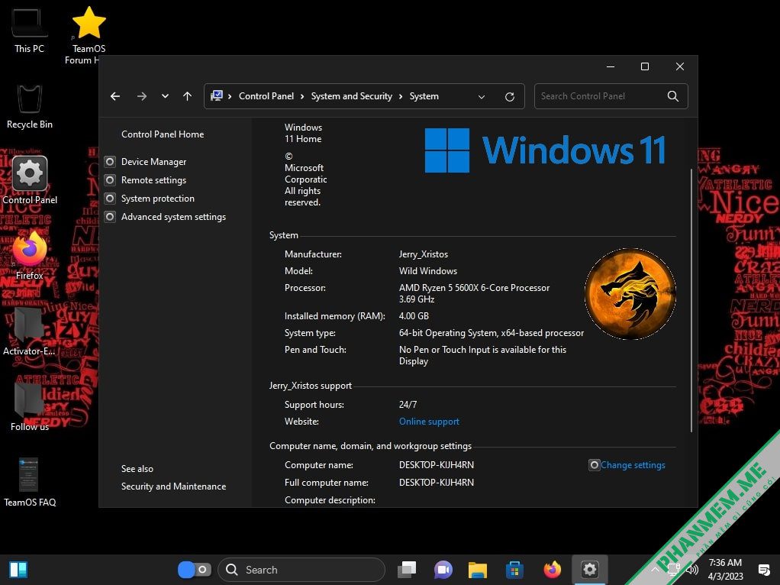Open File Explorer from taskbar
The height and width of the screenshot is (585, 780).
click(478, 570)
